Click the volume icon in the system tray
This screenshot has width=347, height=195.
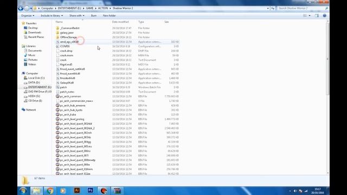(295, 191)
